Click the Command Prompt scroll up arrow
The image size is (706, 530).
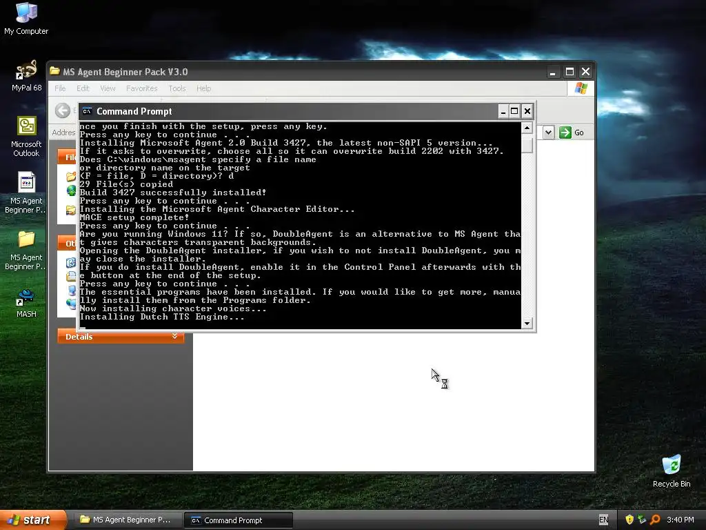(527, 128)
